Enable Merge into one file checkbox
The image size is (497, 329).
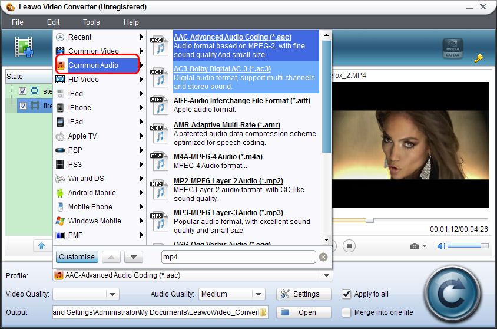pos(346,312)
